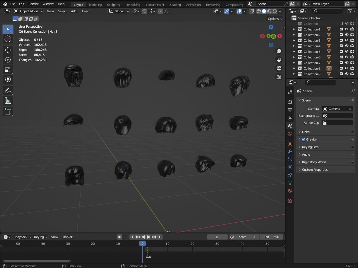The height and width of the screenshot is (268, 358).
Task: Open the Modifier wrench properties tab
Action: click(x=290, y=151)
